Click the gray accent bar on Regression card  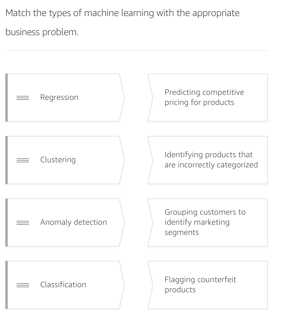tap(6, 98)
